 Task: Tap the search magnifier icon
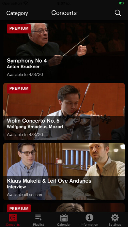118,13
